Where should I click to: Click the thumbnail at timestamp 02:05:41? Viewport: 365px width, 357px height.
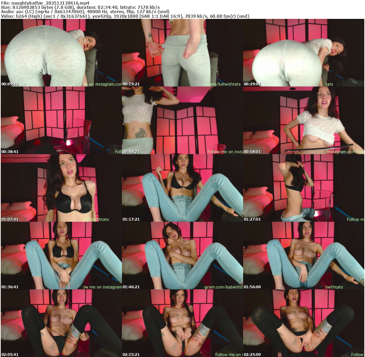(61, 323)
